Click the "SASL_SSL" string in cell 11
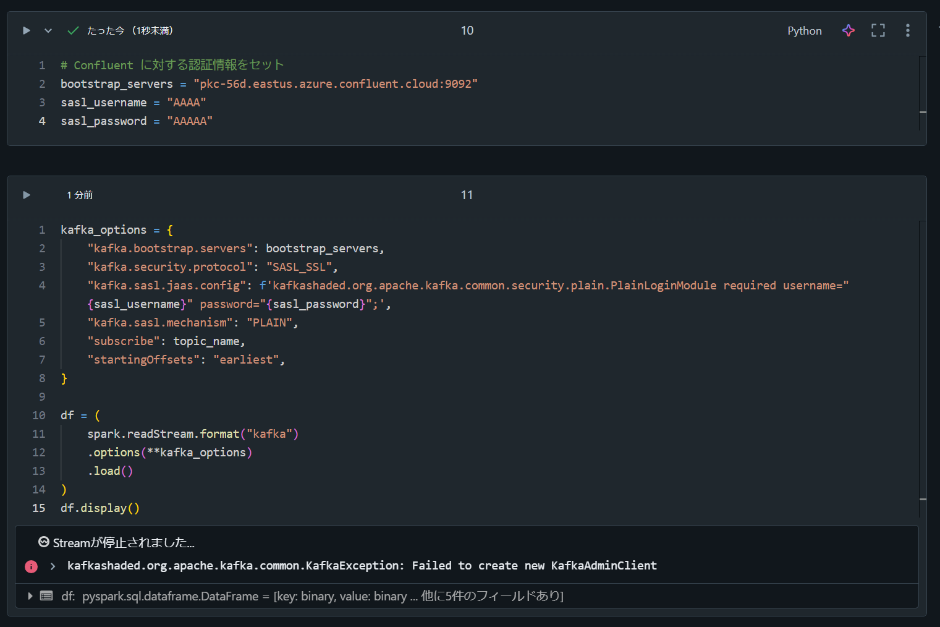The image size is (940, 627). (x=299, y=267)
